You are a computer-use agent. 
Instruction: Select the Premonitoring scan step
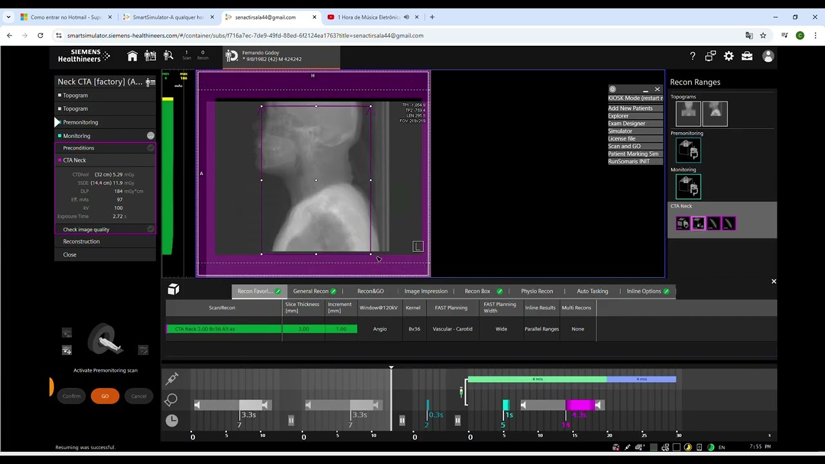106,122
